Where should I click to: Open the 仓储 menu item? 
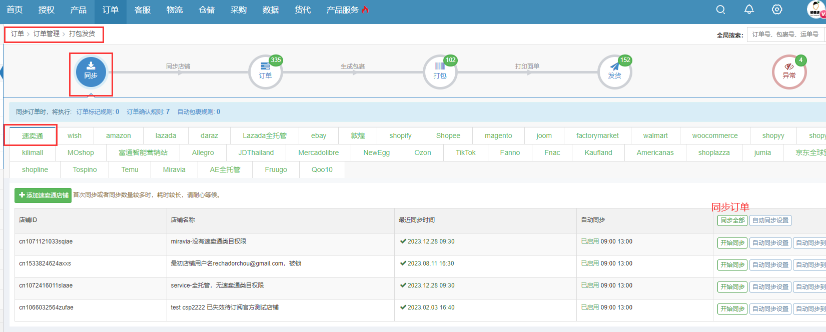tap(207, 9)
